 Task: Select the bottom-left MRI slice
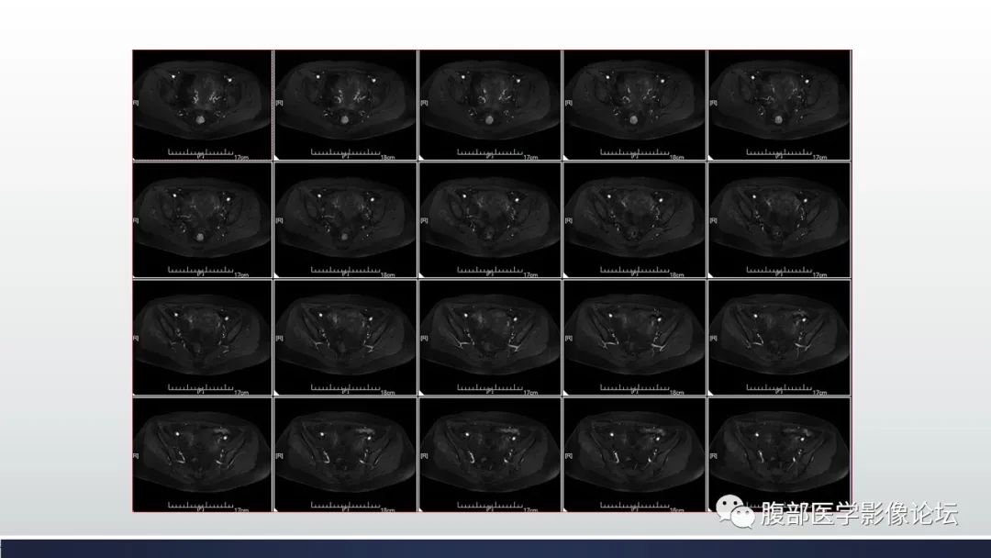click(x=203, y=454)
